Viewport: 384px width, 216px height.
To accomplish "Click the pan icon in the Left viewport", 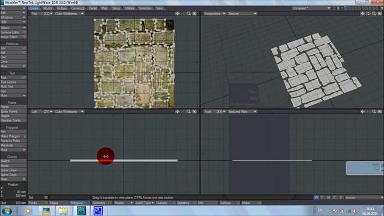I will pos(177,112).
